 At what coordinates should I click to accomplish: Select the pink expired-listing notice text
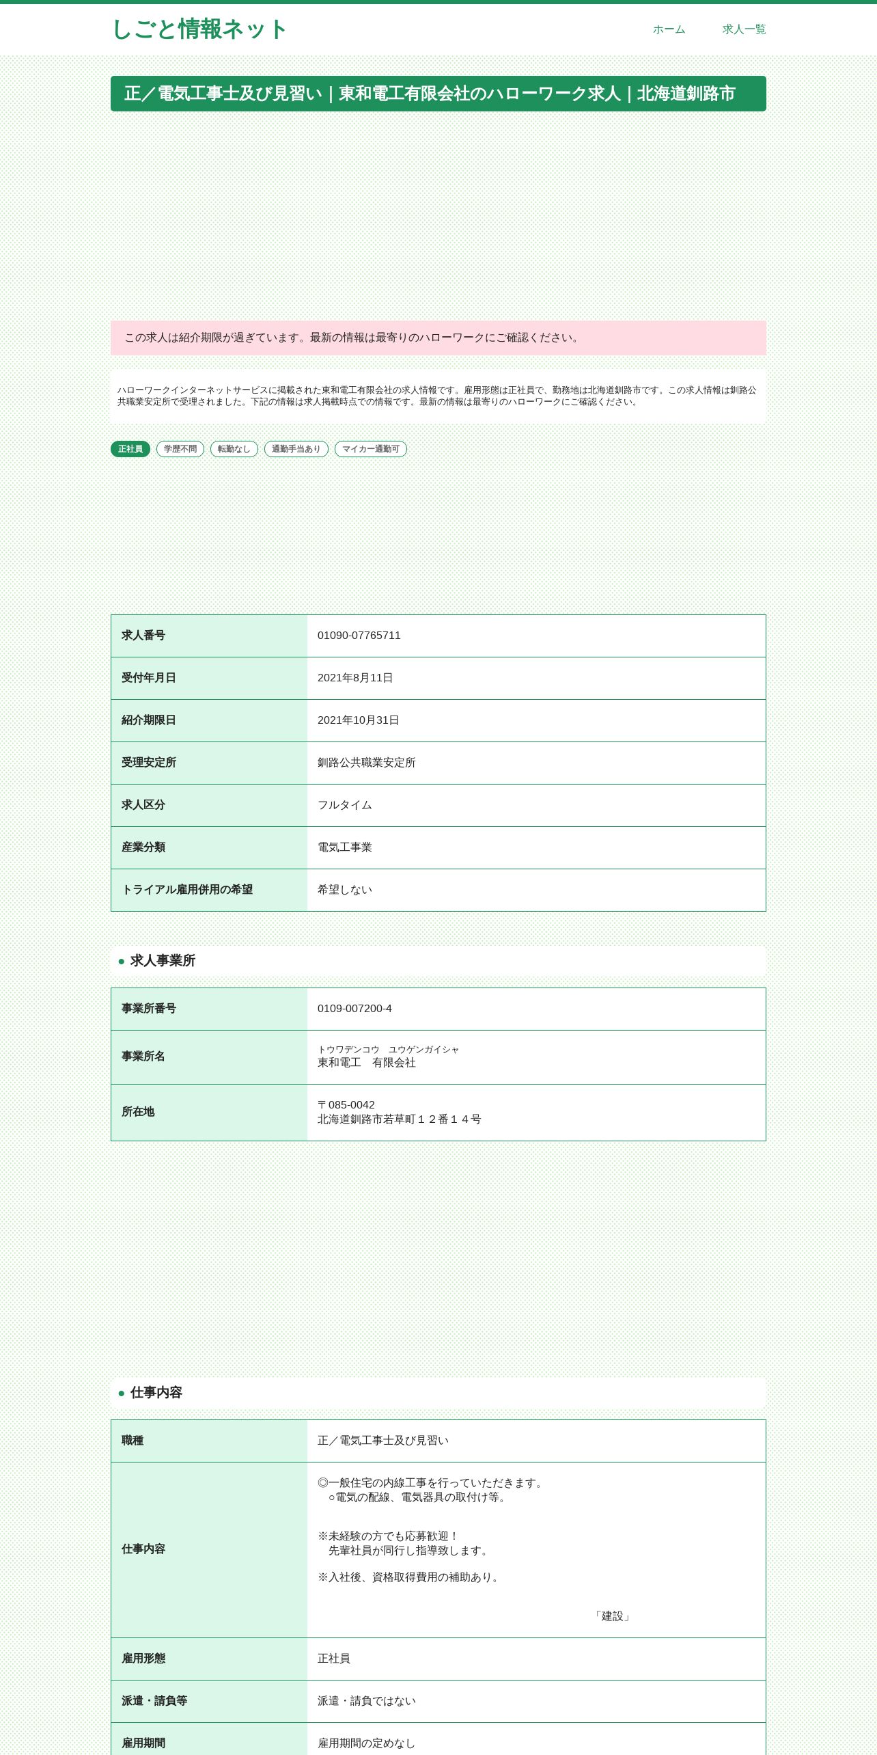click(352, 338)
